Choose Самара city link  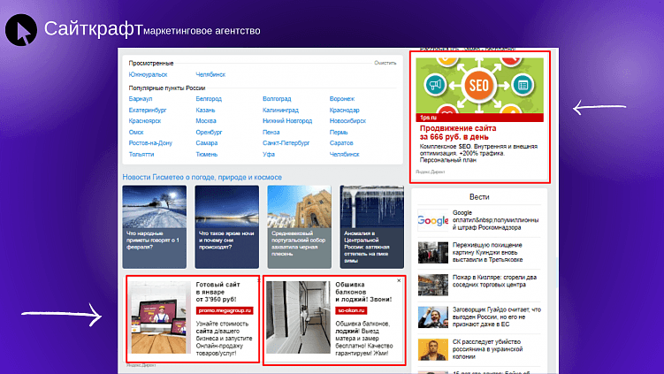click(207, 143)
